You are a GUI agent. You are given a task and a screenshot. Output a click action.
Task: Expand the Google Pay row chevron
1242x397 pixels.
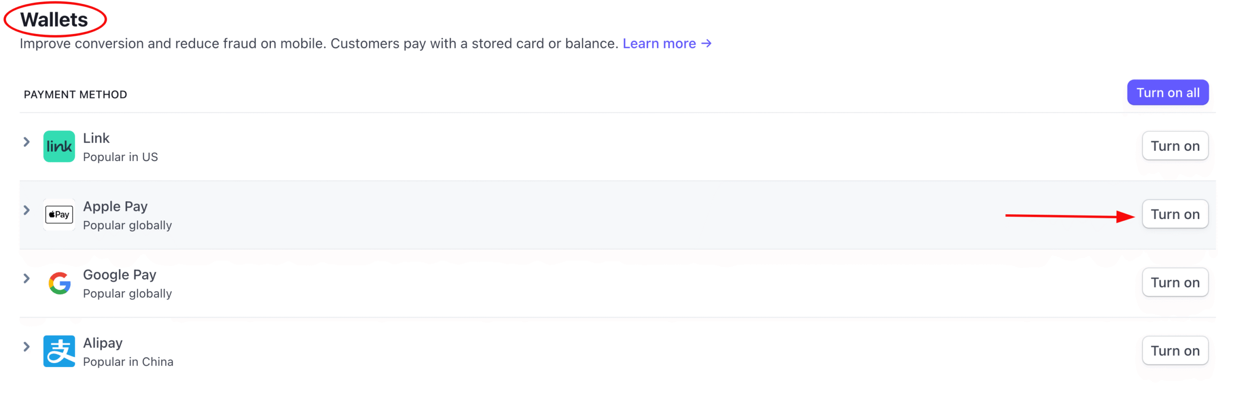pyautogui.click(x=26, y=278)
